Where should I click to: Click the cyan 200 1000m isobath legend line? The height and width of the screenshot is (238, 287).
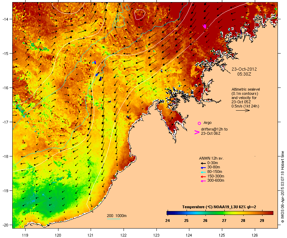pyautogui.click(x=113, y=219)
